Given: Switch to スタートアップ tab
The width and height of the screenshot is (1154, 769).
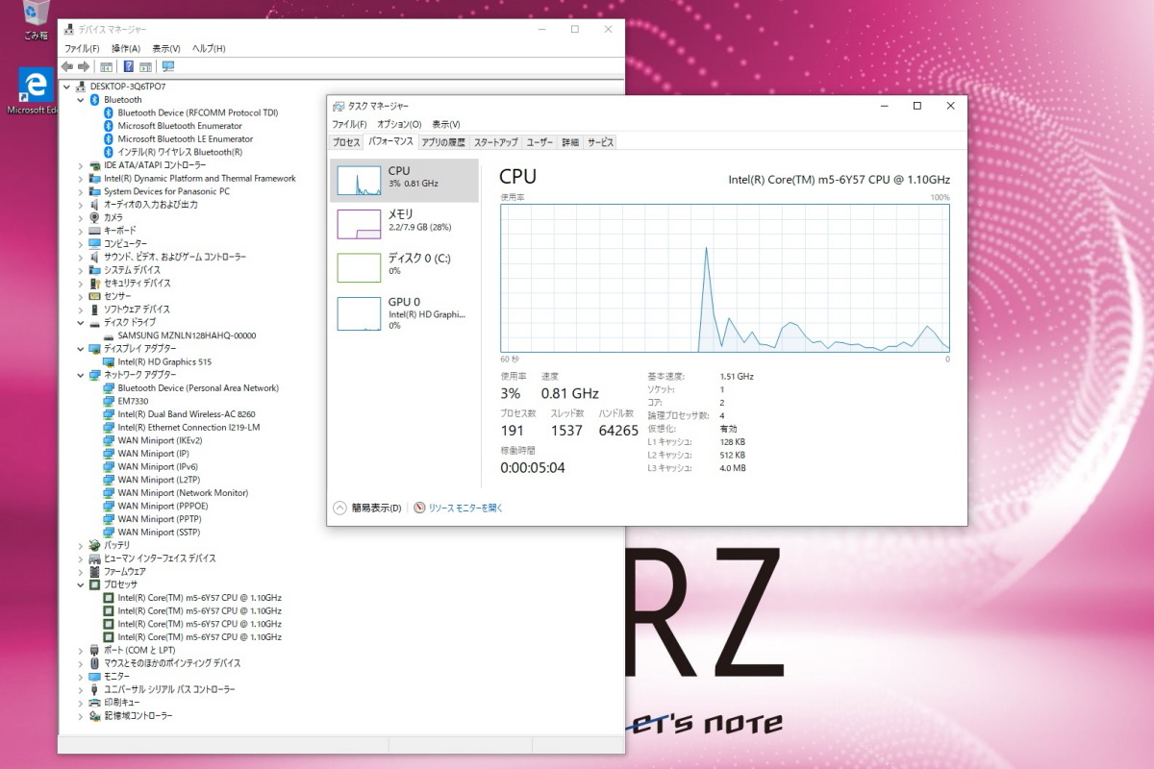Looking at the screenshot, I should tap(496, 142).
